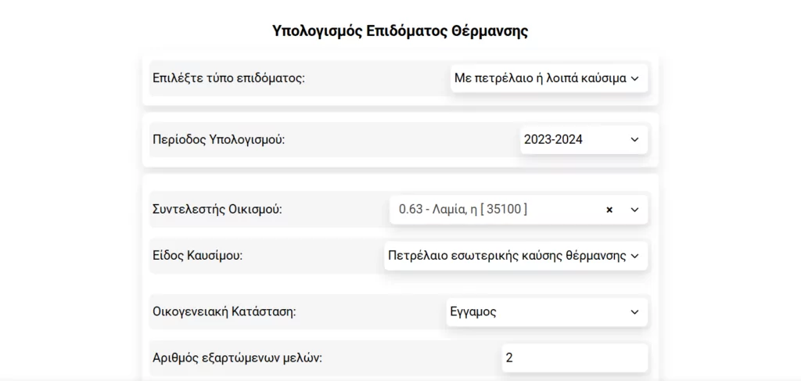The width and height of the screenshot is (801, 381).
Task: Click the 'Αριθμός εξαρτώμενων μελών' label
Action: (x=237, y=358)
